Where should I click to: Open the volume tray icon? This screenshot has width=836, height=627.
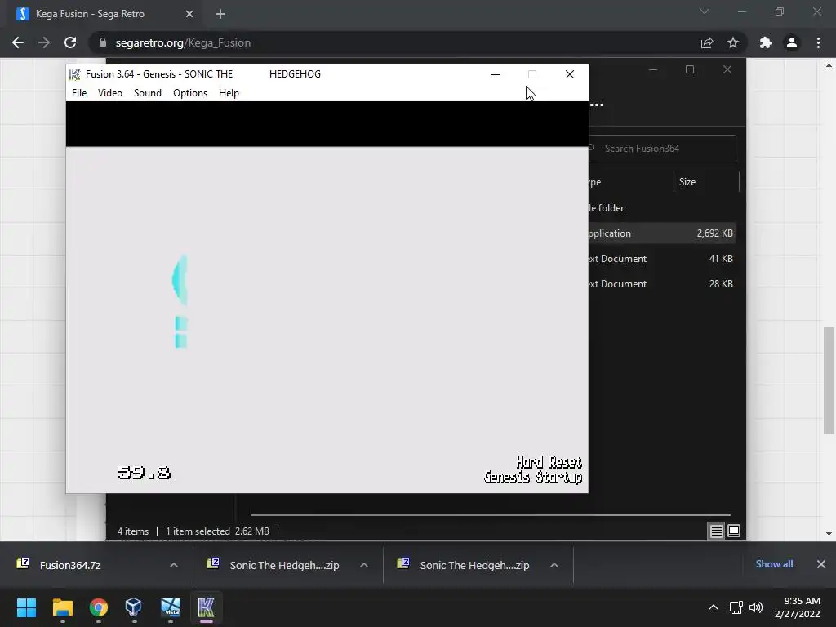tap(756, 607)
